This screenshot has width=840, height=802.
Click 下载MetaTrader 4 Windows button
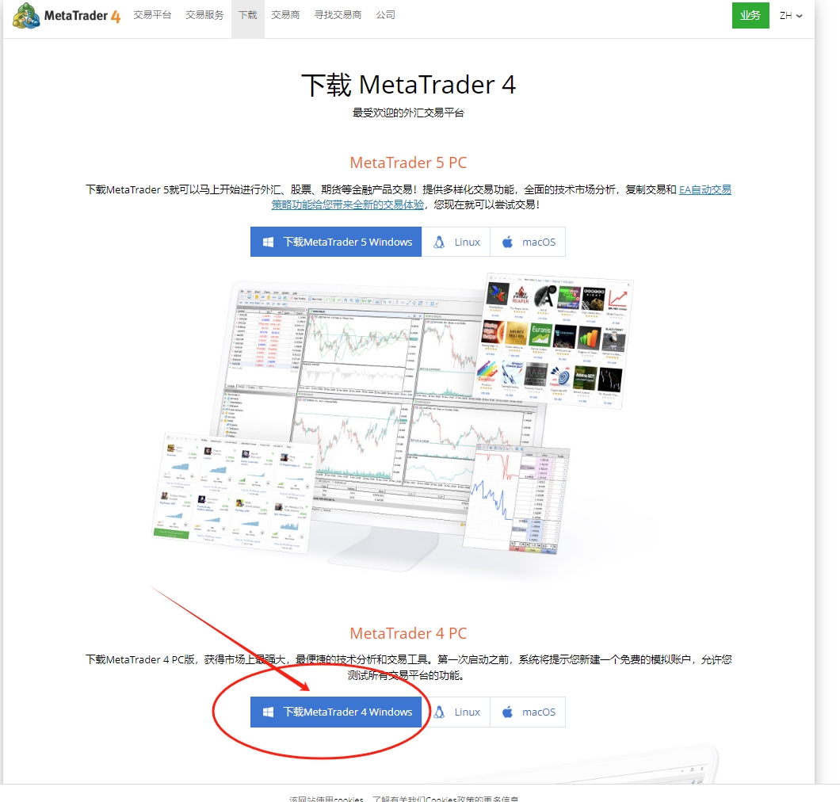336,712
